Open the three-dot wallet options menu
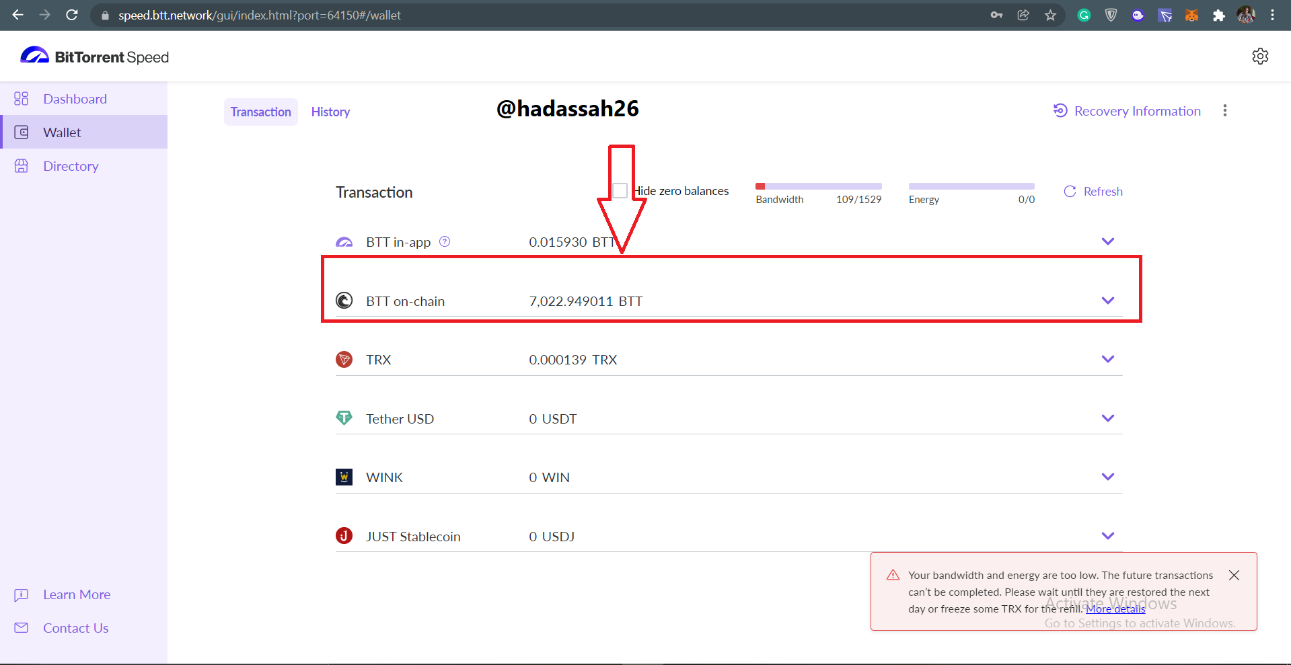Image resolution: width=1291 pixels, height=665 pixels. click(1225, 110)
